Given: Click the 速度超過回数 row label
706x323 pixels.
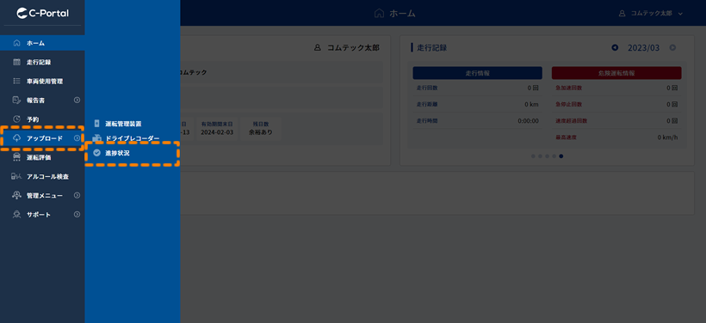Looking at the screenshot, I should pos(572,121).
